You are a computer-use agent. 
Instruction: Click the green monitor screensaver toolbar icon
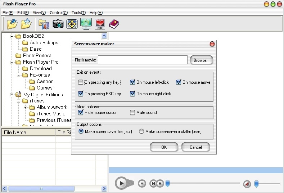click(86, 24)
